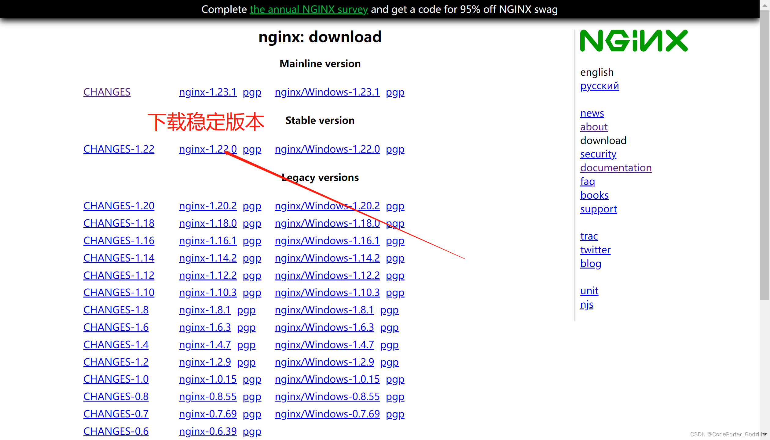Open pgp signature for nginx-1.10.3
This screenshot has height=440, width=770.
point(252,293)
